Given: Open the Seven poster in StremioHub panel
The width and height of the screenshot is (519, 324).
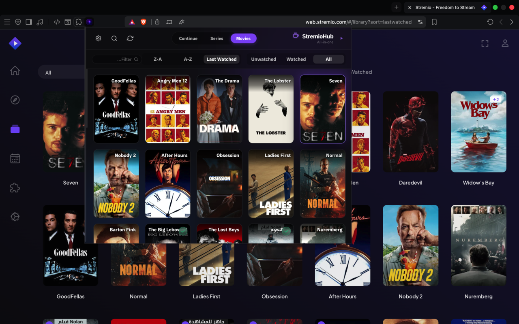Looking at the screenshot, I should tap(323, 109).
